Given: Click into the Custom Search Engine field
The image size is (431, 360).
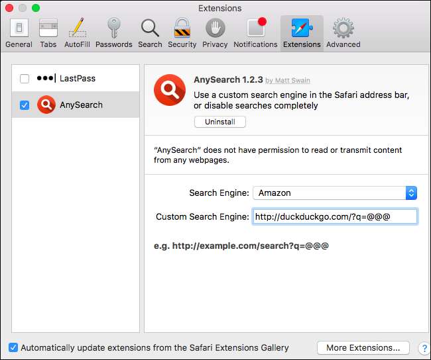Looking at the screenshot, I should coord(335,216).
